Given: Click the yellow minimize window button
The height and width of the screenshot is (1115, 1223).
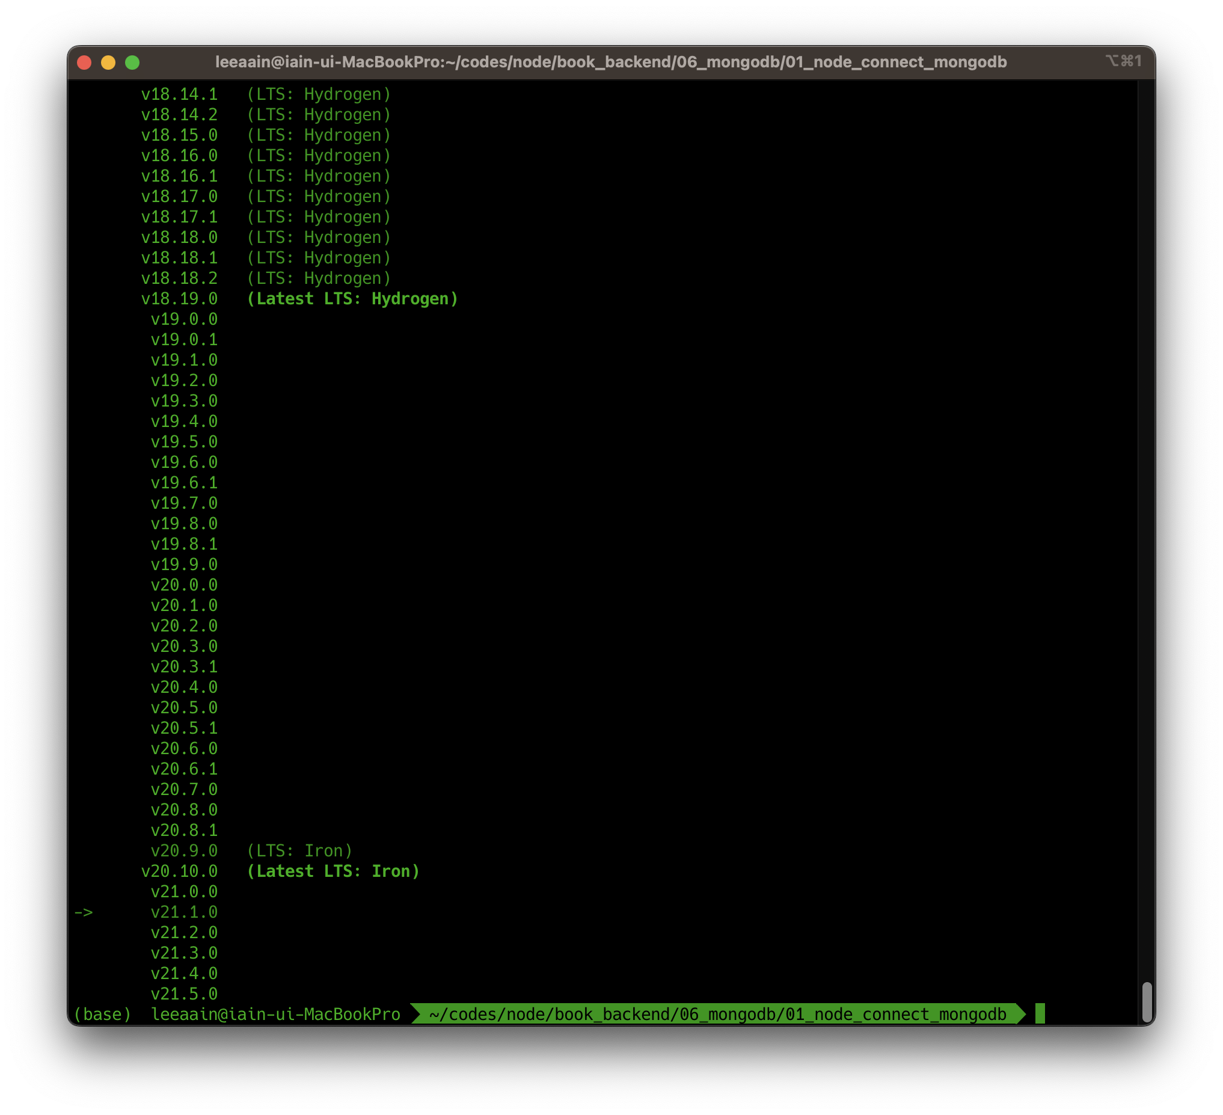Looking at the screenshot, I should (x=109, y=63).
